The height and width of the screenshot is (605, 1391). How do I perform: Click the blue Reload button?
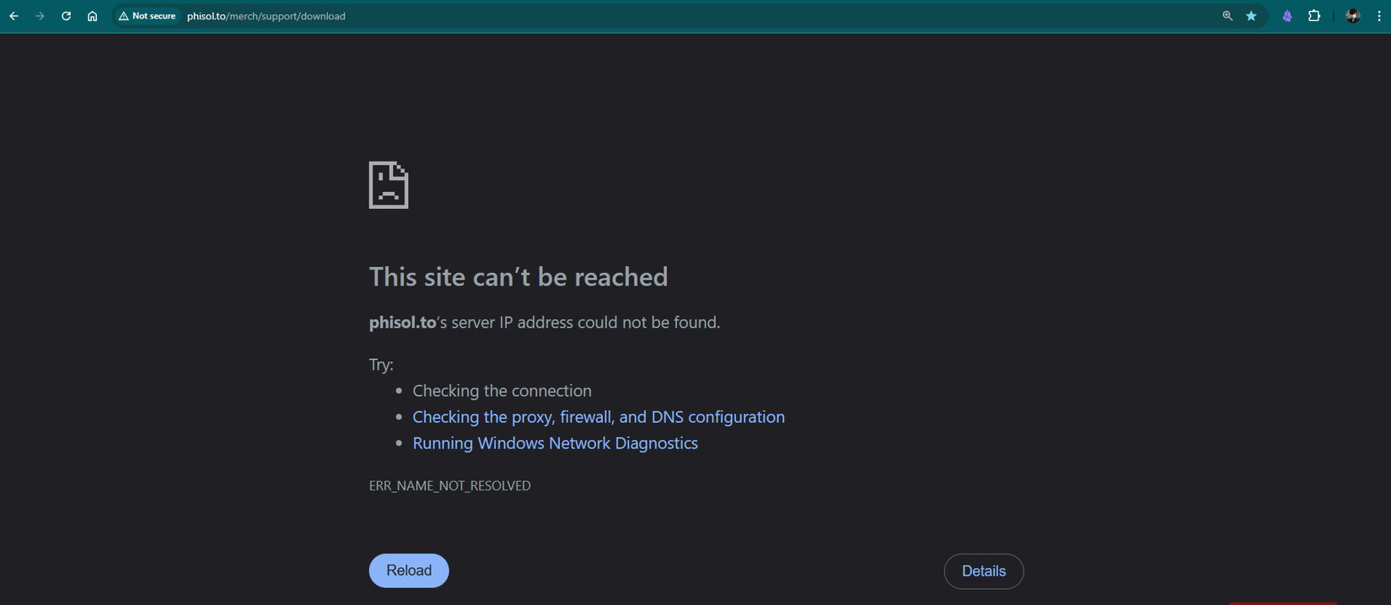409,570
